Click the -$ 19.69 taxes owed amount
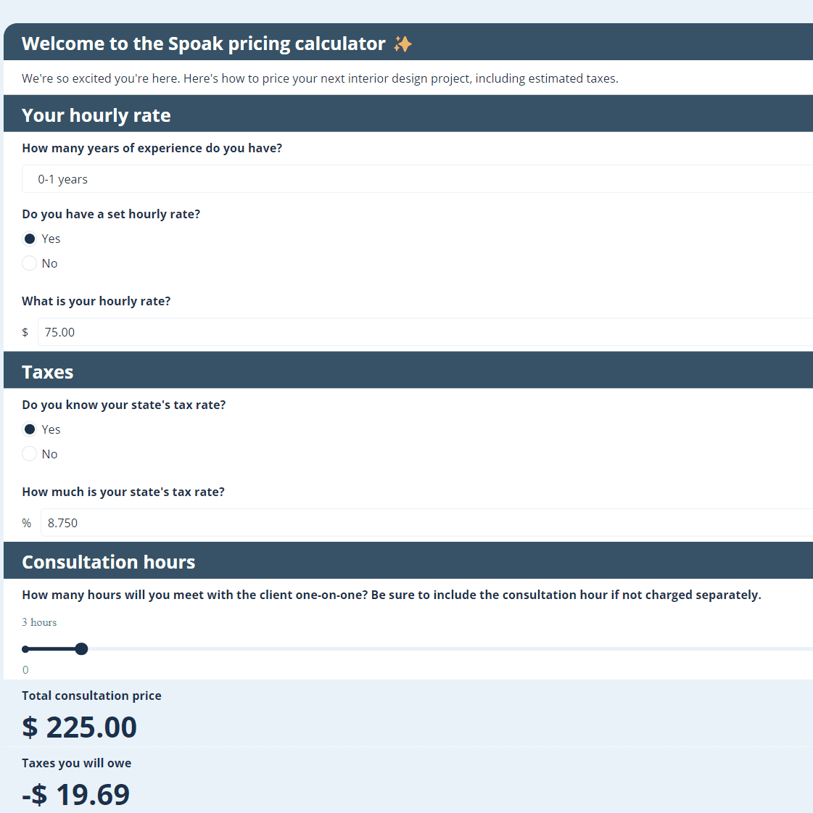813x813 pixels. (76, 794)
